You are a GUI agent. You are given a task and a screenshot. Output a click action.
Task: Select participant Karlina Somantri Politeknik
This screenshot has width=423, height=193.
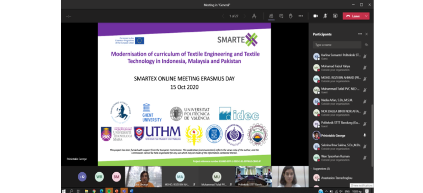coord(341,56)
